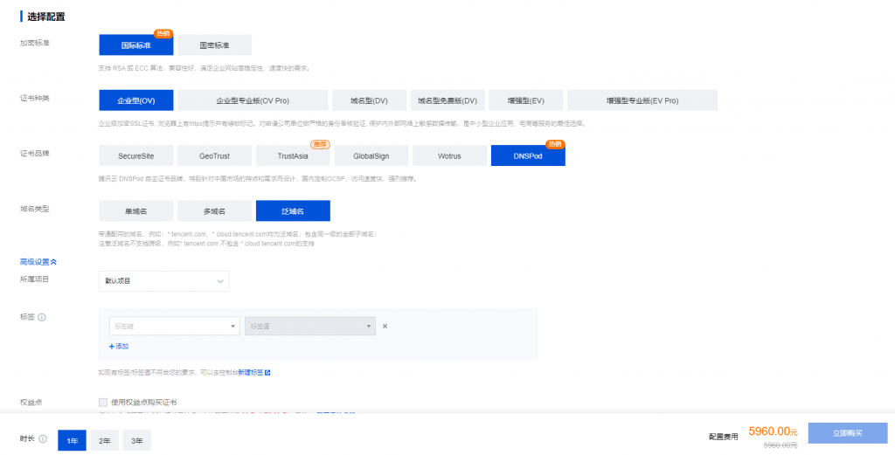Select 增强型专业版(EV Pro) certificate type

(642, 100)
